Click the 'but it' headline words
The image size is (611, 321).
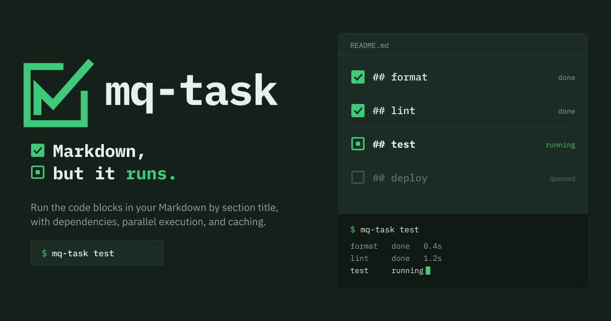(x=84, y=174)
